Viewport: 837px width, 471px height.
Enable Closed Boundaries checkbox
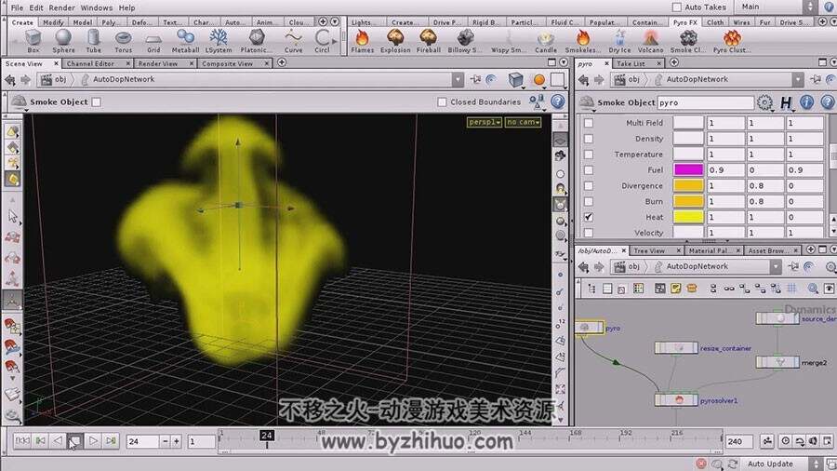point(442,102)
